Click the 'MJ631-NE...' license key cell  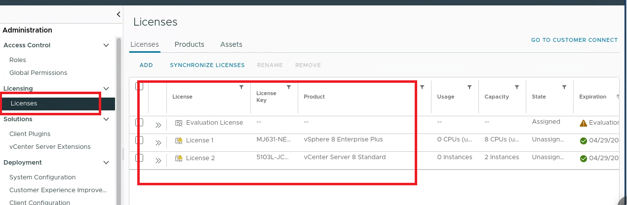tap(273, 139)
